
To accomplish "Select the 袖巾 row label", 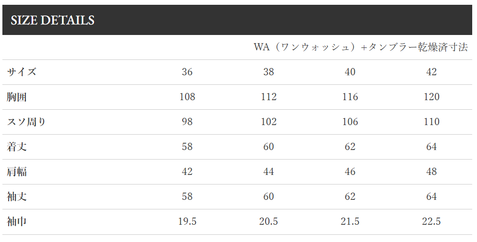I will (x=17, y=222).
